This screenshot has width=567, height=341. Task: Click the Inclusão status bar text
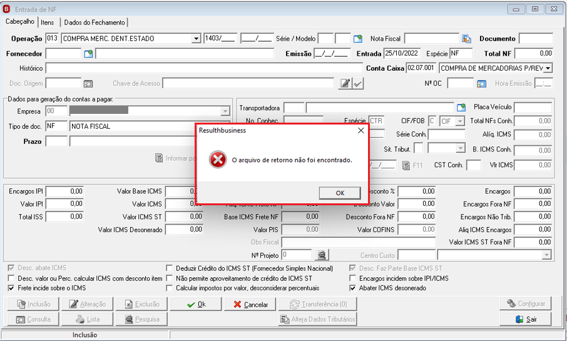point(84,335)
